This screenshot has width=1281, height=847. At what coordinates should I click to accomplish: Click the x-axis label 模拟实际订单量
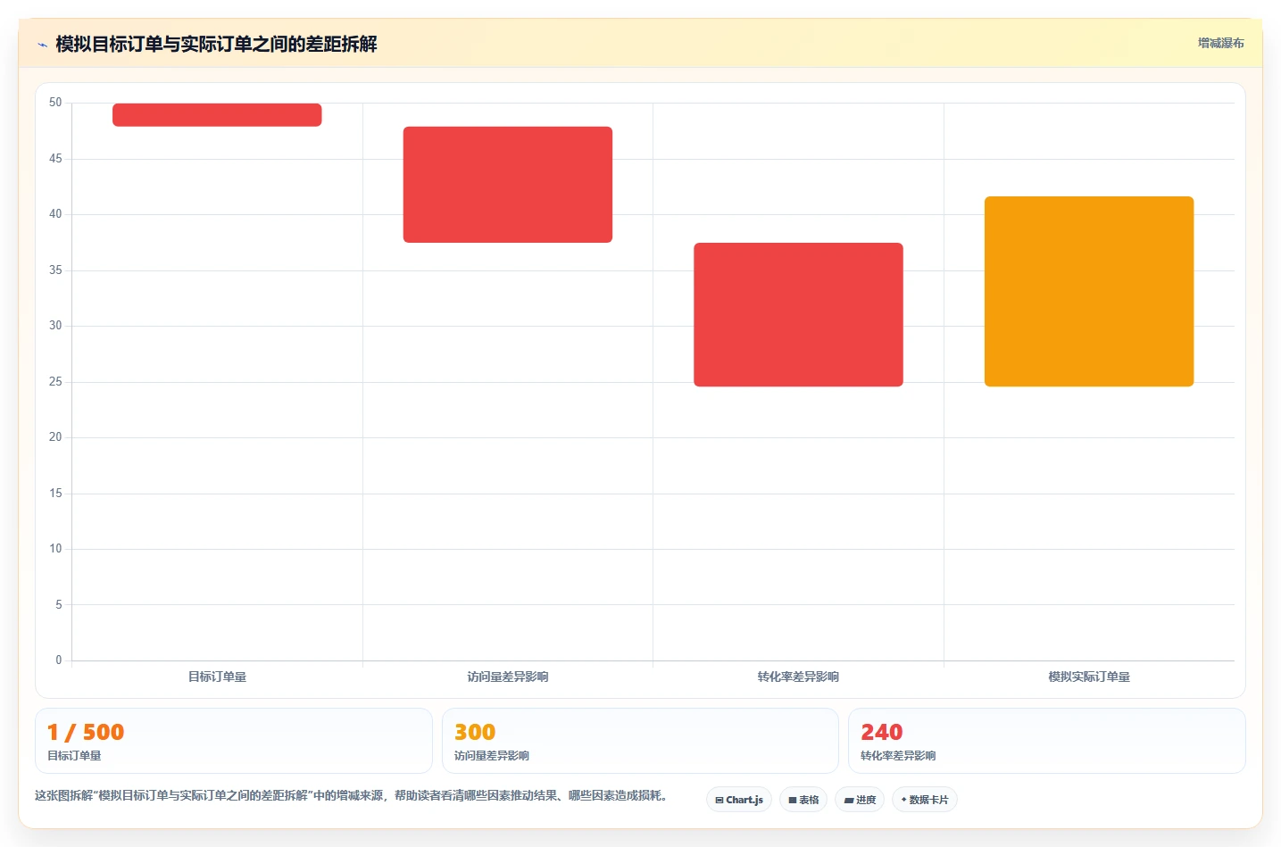click(1089, 677)
